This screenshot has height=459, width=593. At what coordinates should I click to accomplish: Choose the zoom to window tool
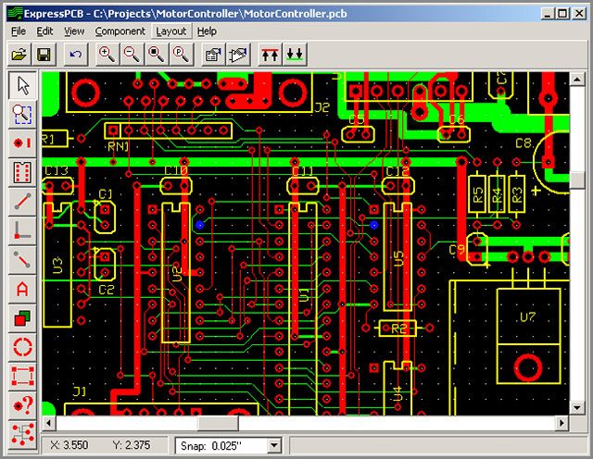click(22, 115)
